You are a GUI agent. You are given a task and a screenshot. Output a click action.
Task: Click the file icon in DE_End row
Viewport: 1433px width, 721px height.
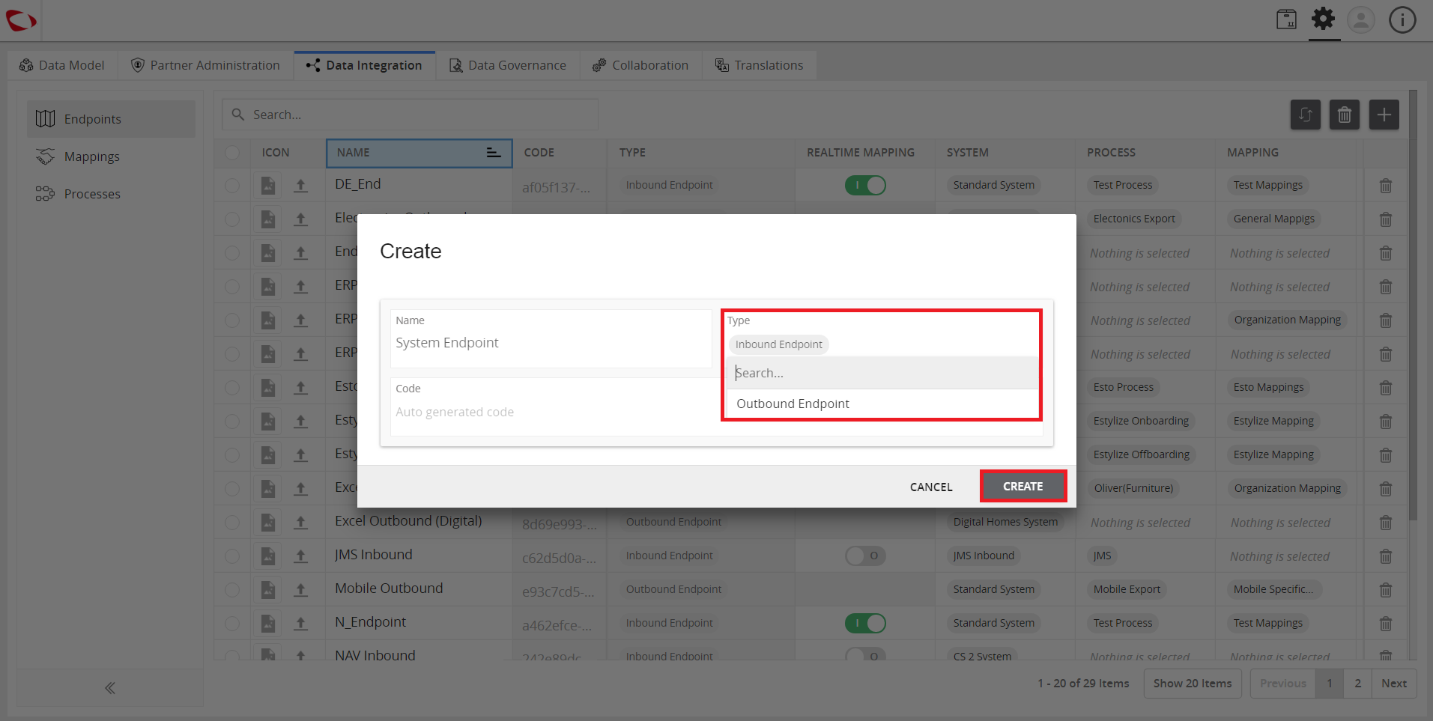(268, 186)
